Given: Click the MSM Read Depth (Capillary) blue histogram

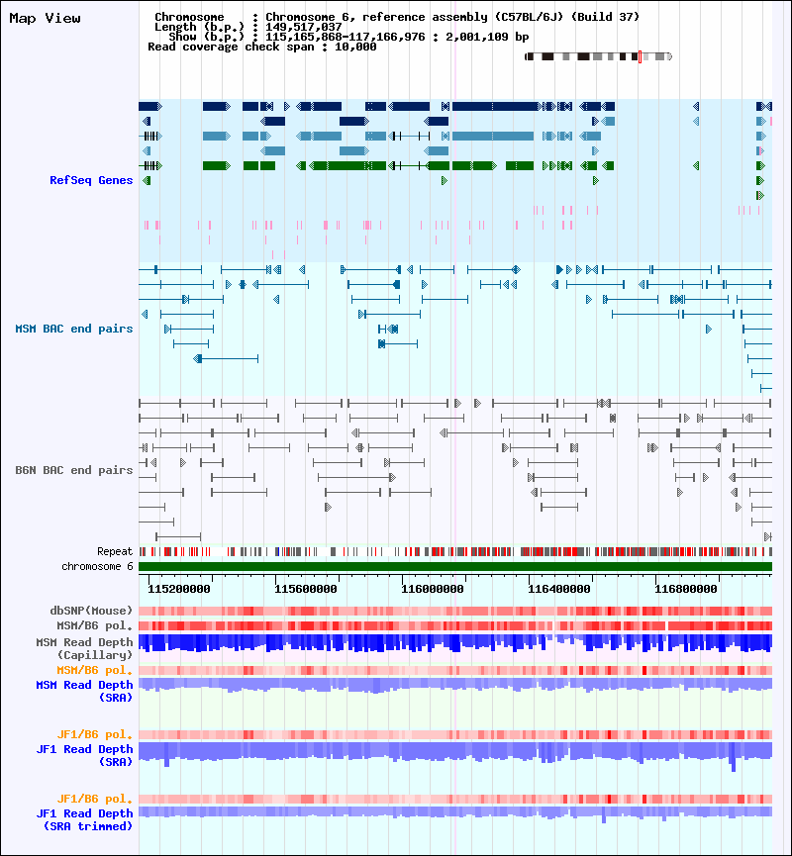Looking at the screenshot, I should 455,642.
